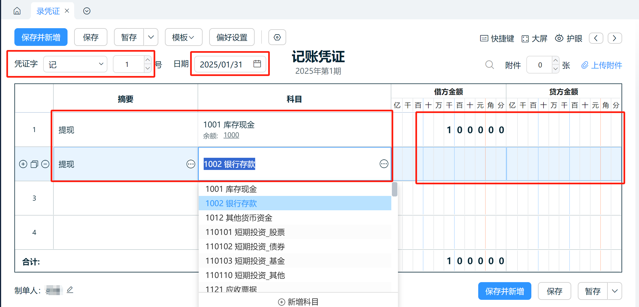Select 1012 其他货币资金 from the list

(x=239, y=218)
